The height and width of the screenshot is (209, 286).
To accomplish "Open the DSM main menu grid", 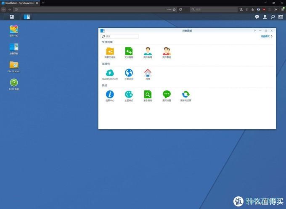I will tap(12, 17).
